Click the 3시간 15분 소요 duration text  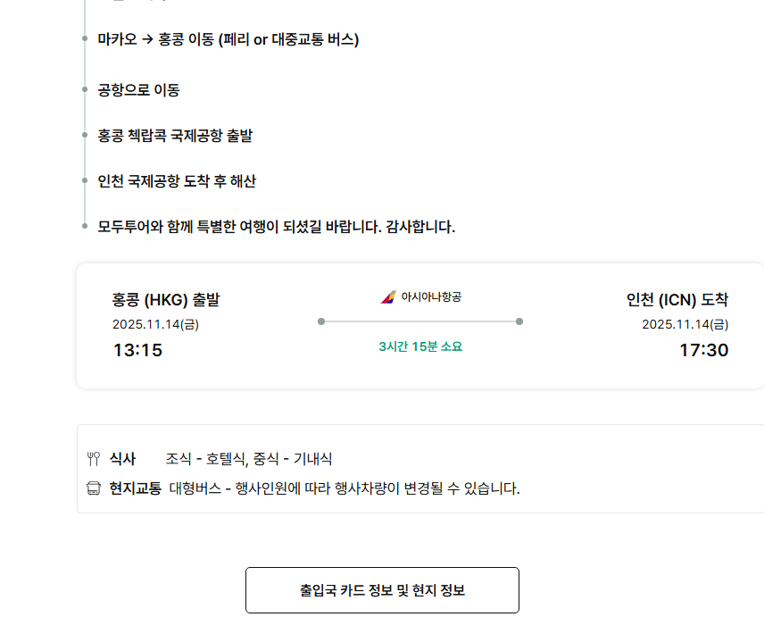click(x=420, y=346)
